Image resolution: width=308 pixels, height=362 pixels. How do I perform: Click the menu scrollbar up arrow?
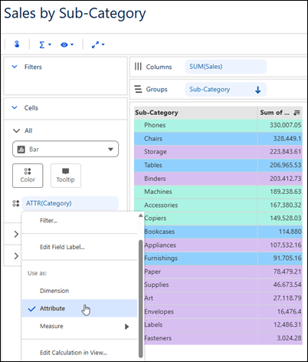140,216
